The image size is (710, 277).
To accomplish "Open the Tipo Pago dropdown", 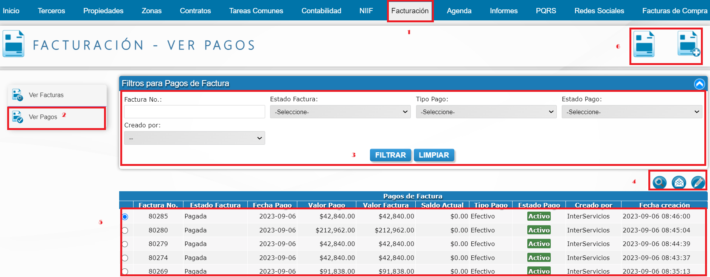I will [x=486, y=112].
